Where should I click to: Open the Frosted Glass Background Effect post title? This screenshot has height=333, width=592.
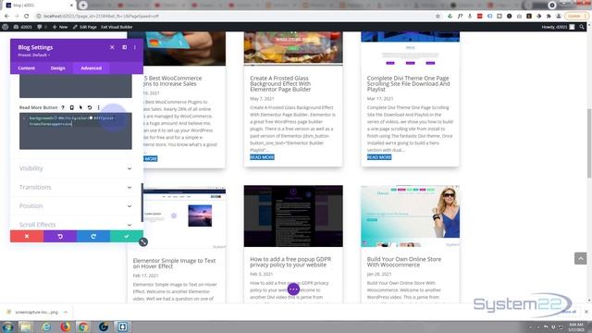point(280,84)
